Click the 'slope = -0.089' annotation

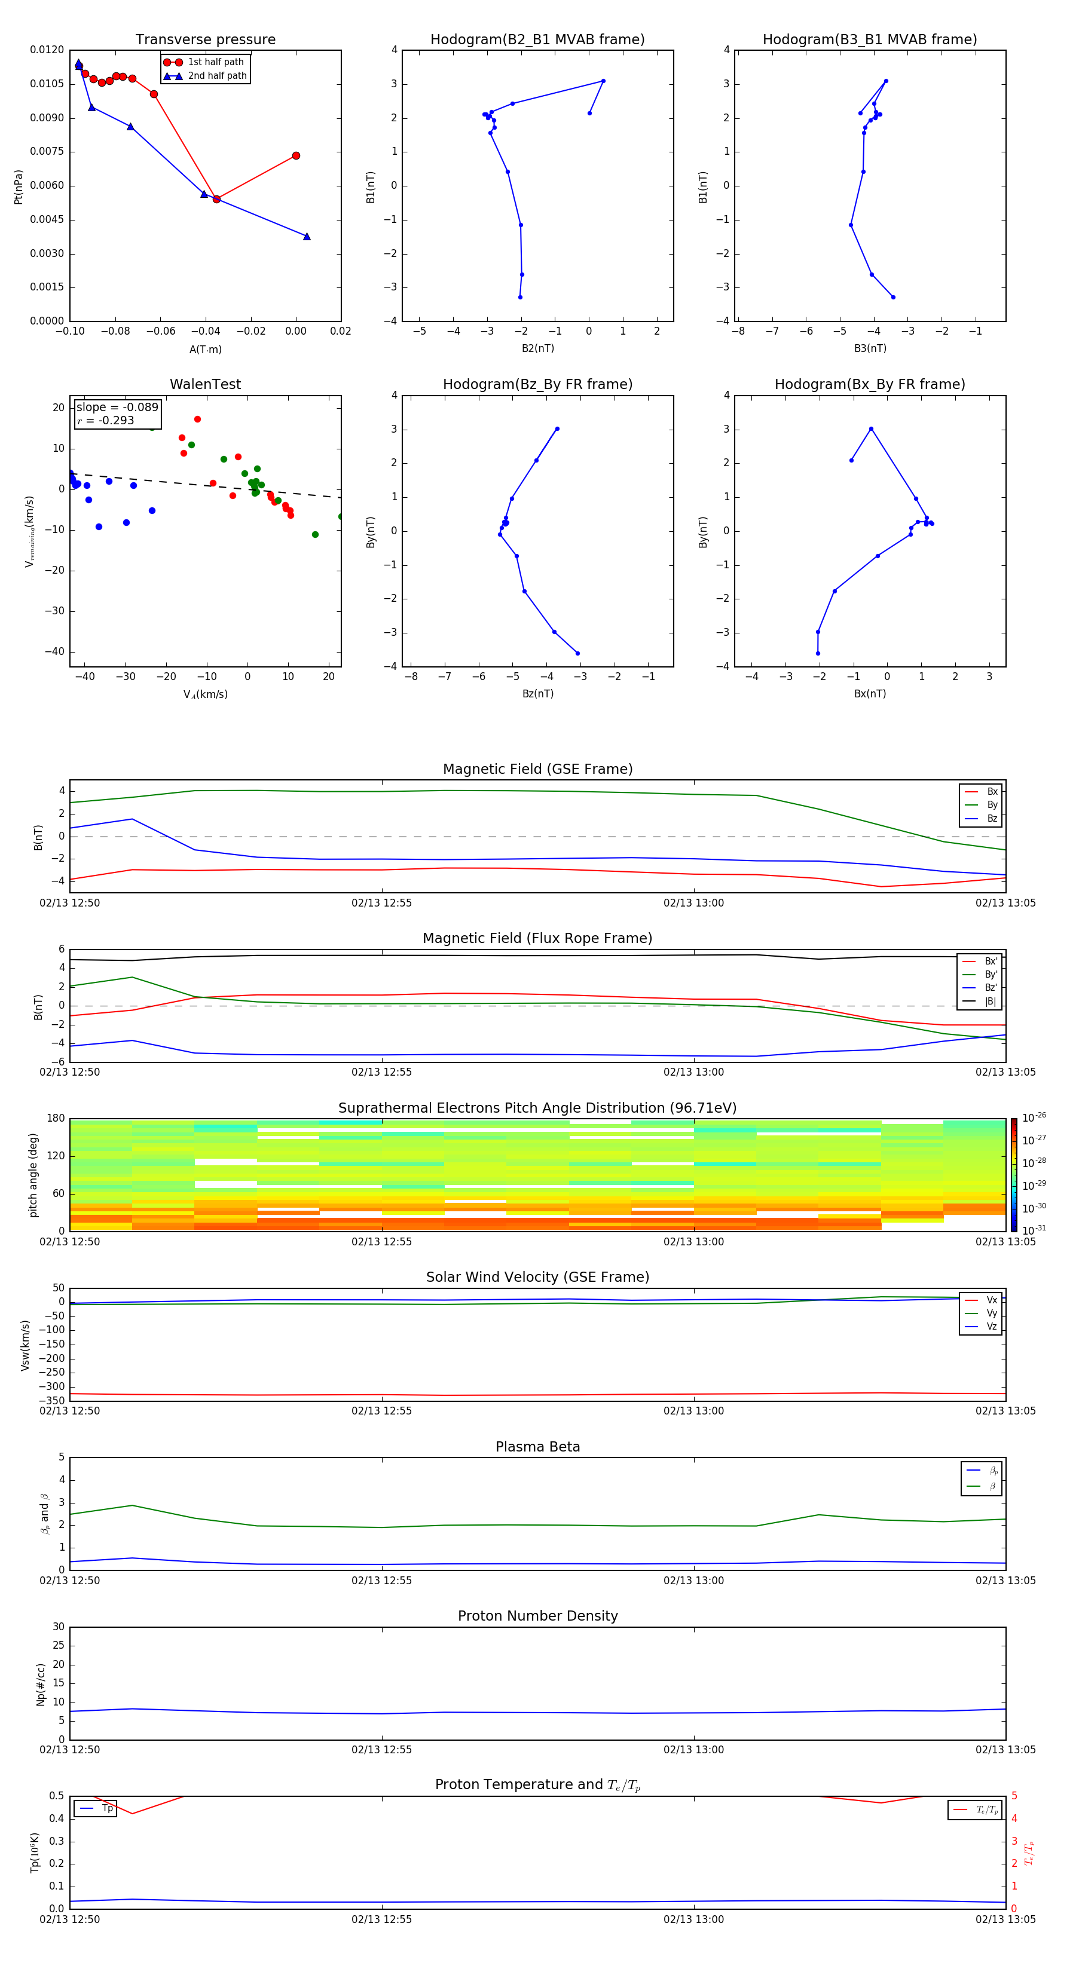[x=117, y=408]
